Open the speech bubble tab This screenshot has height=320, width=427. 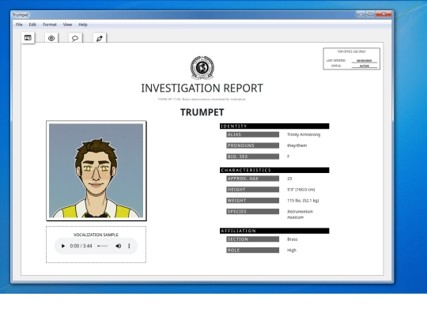click(75, 39)
